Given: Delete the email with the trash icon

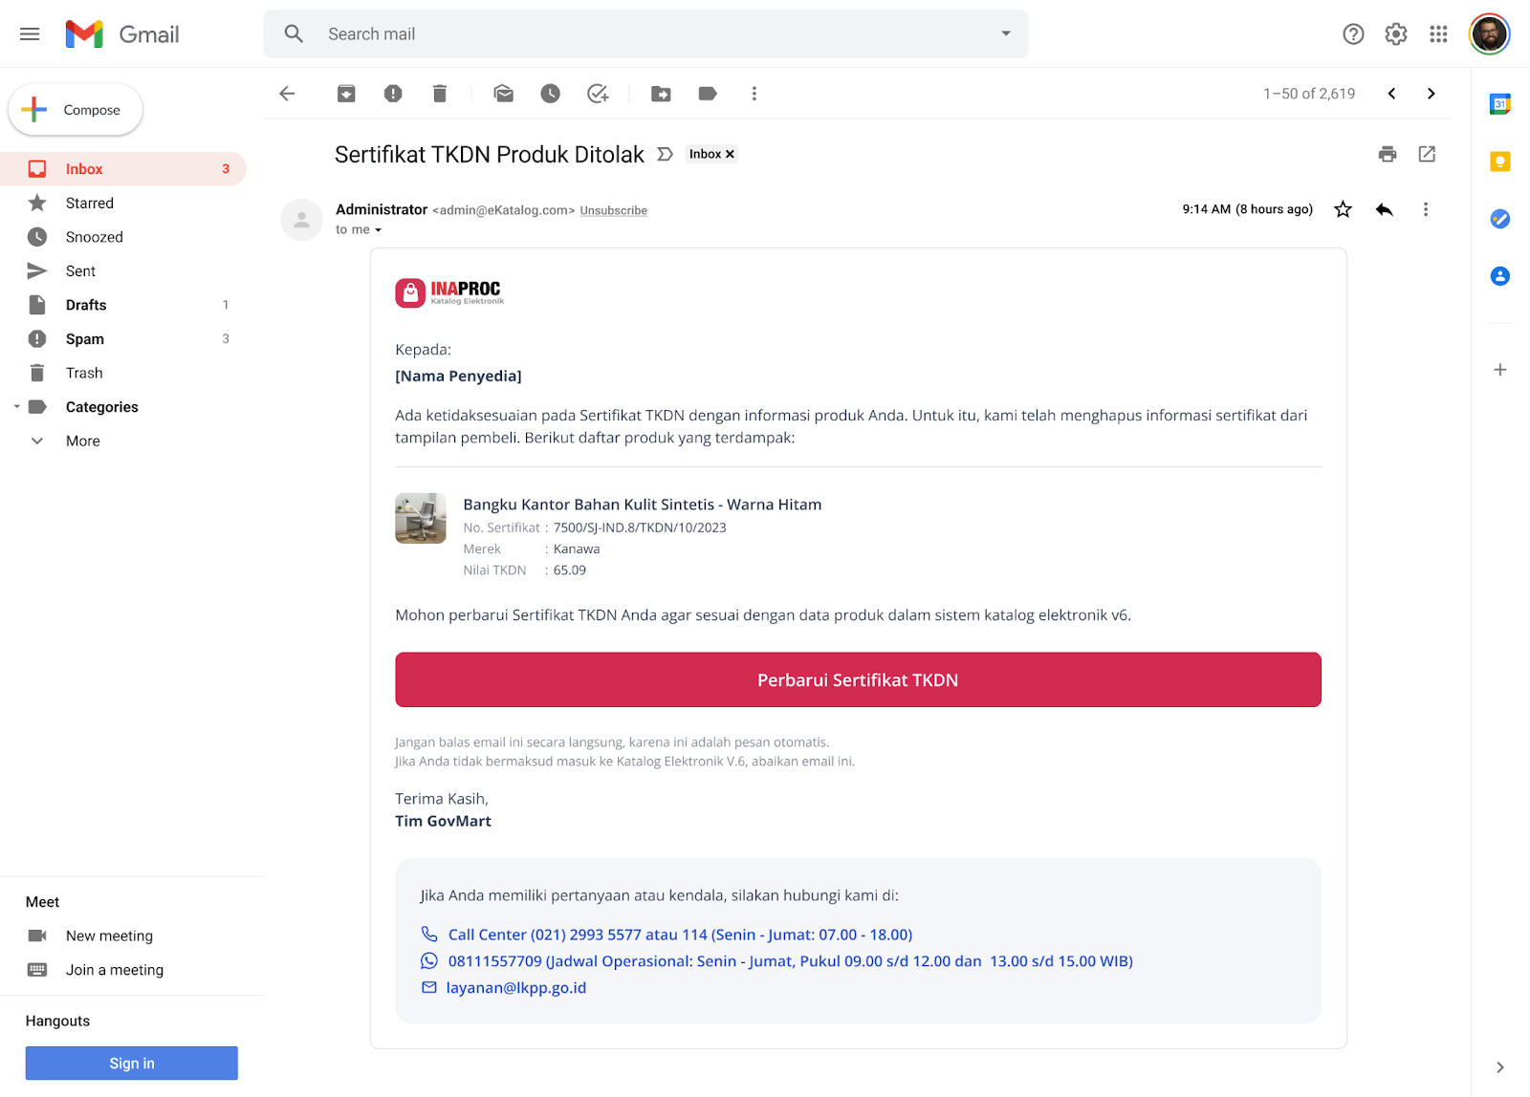Looking at the screenshot, I should [x=440, y=94].
